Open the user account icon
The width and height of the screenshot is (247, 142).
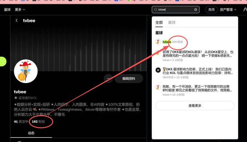click(x=245, y=9)
